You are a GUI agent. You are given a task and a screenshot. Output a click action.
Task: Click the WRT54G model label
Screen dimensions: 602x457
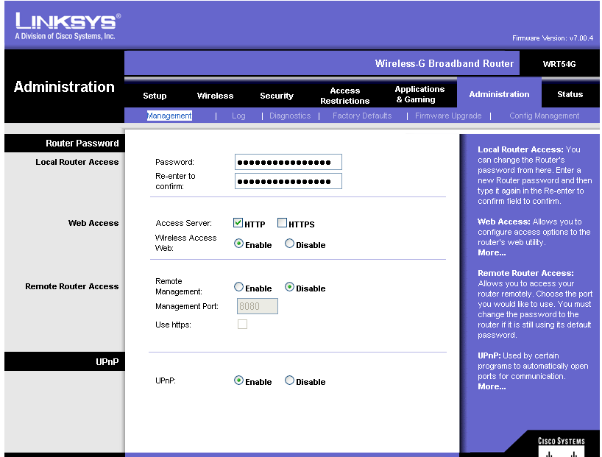[x=559, y=64]
